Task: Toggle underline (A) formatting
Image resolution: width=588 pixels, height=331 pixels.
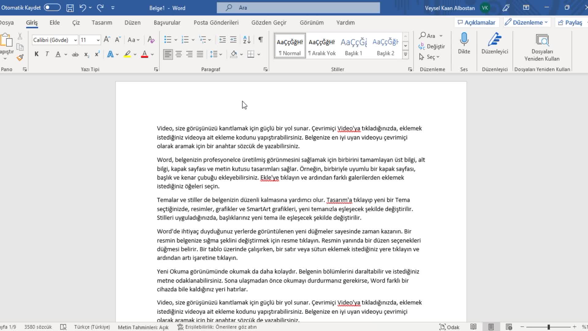Action: coord(58,54)
